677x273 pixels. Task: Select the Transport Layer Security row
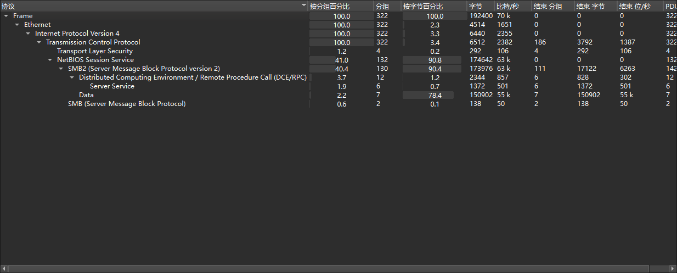click(95, 51)
